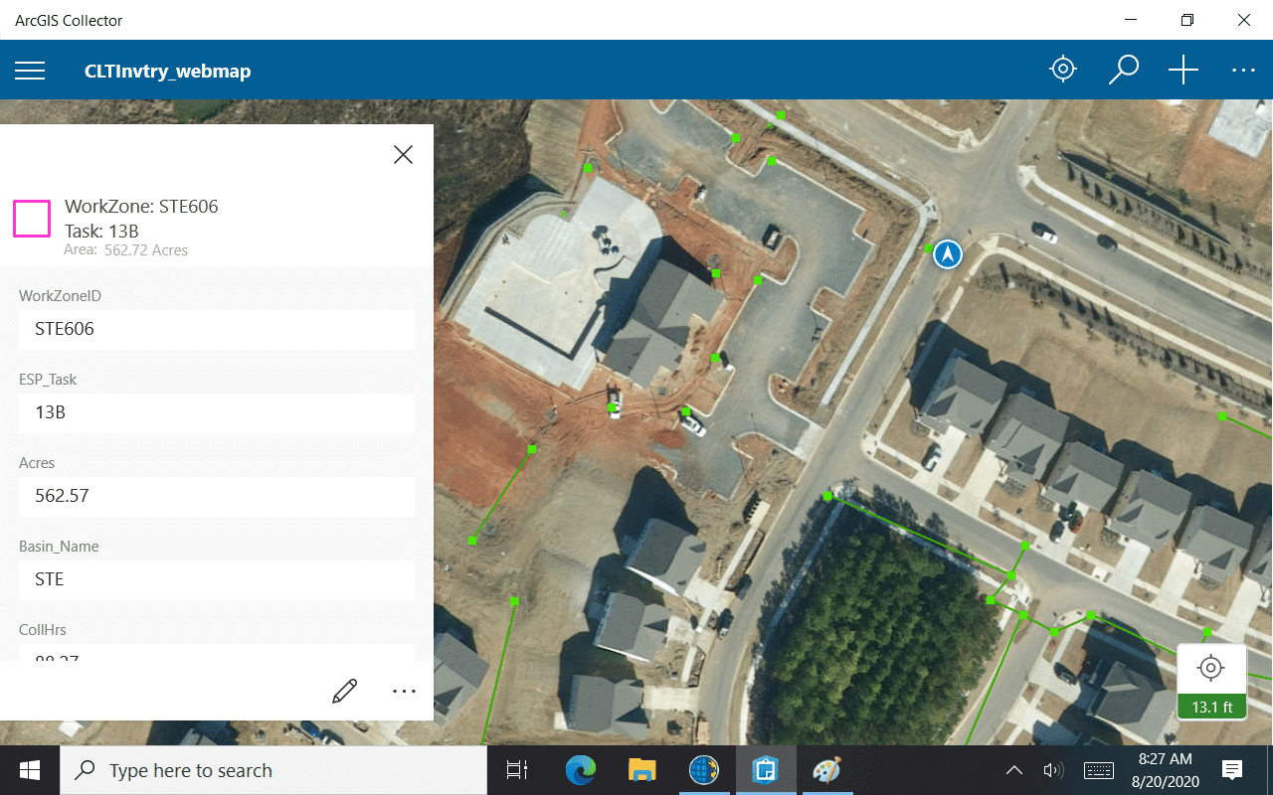Show hidden system tray icons
Image resolution: width=1273 pixels, height=795 pixels.
pos(1013,770)
